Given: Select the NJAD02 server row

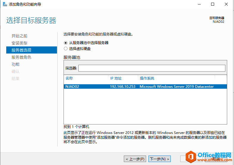Looking at the screenshot, I should pos(72,87).
